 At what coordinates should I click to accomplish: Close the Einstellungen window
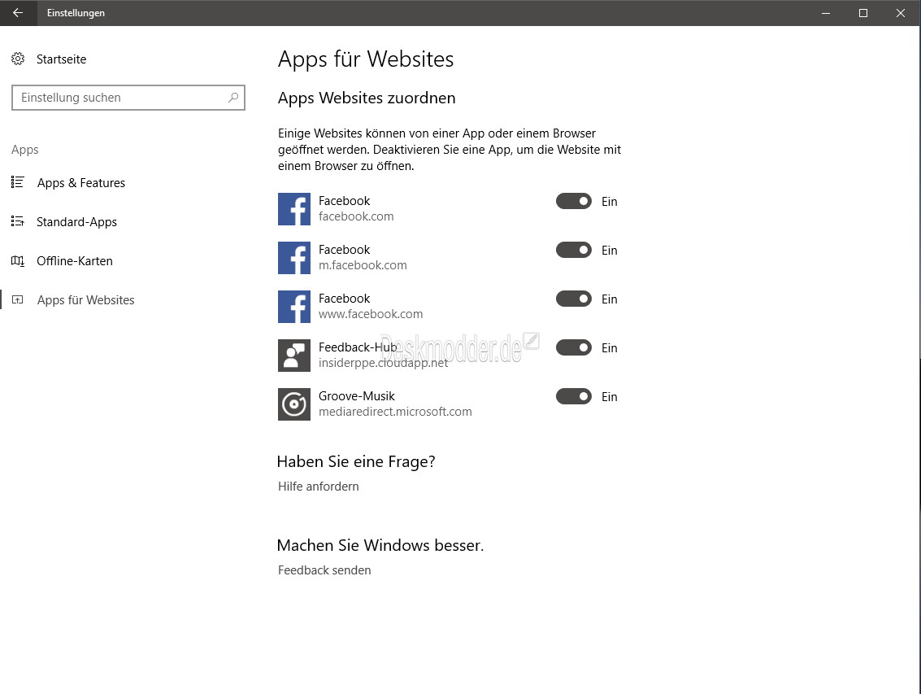[901, 13]
